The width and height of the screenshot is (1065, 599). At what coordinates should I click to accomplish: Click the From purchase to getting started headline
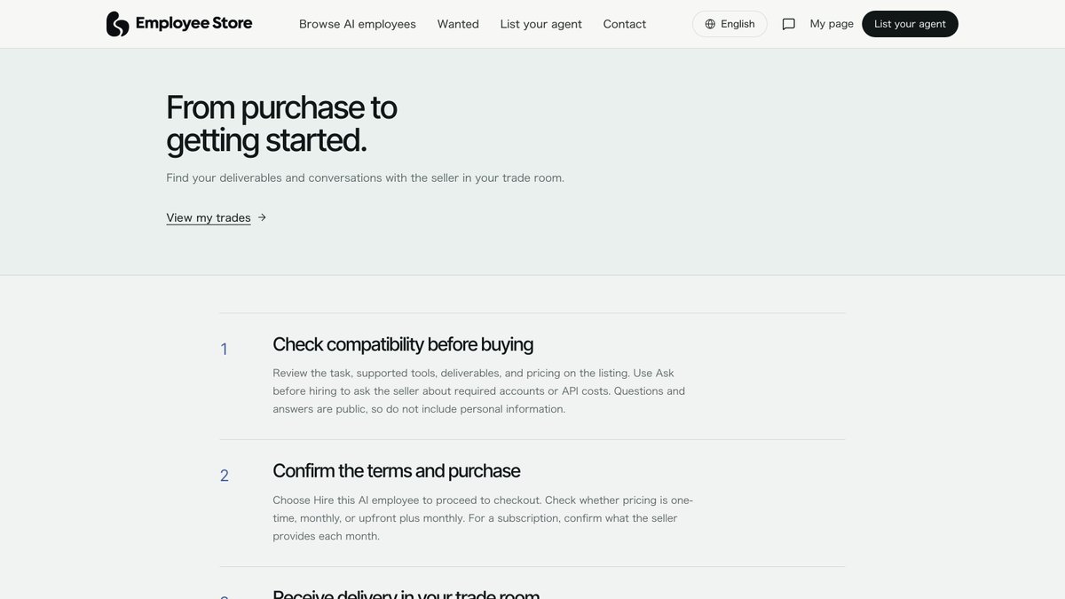[281, 123]
